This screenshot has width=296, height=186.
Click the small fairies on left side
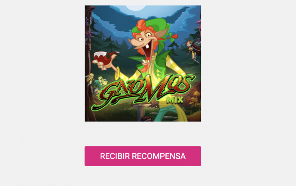(x=96, y=80)
